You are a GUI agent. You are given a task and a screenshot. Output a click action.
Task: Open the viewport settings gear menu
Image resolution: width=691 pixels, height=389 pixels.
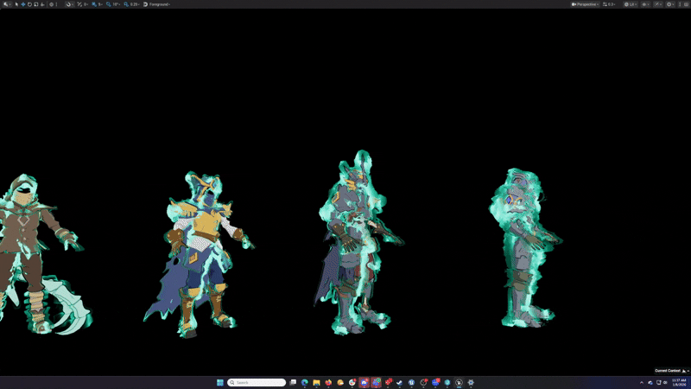click(670, 4)
